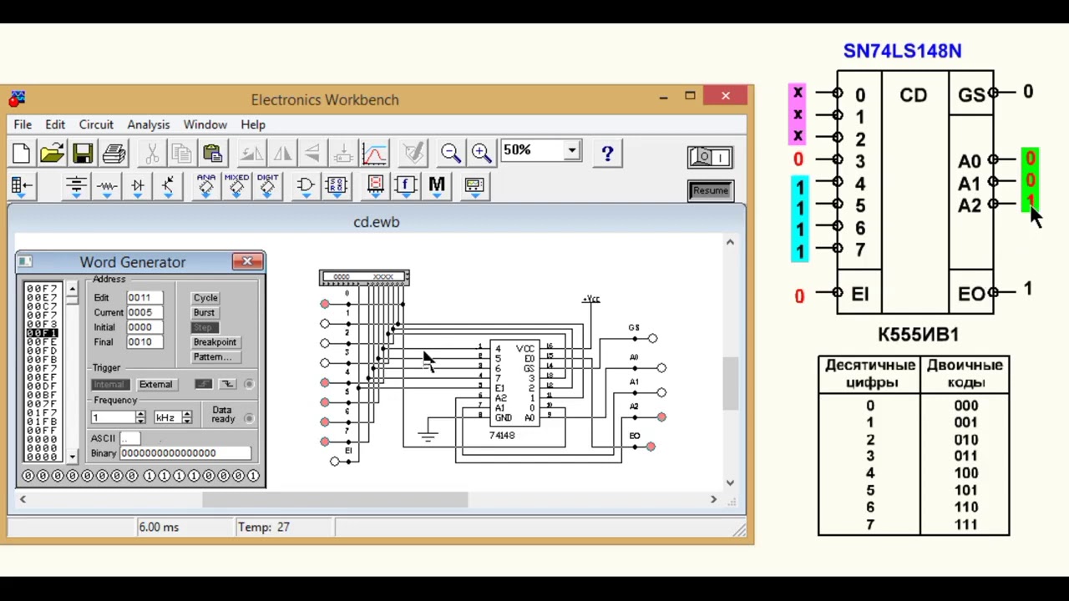Select Burst mode in Word Generator
This screenshot has width=1069, height=601.
pyautogui.click(x=205, y=313)
